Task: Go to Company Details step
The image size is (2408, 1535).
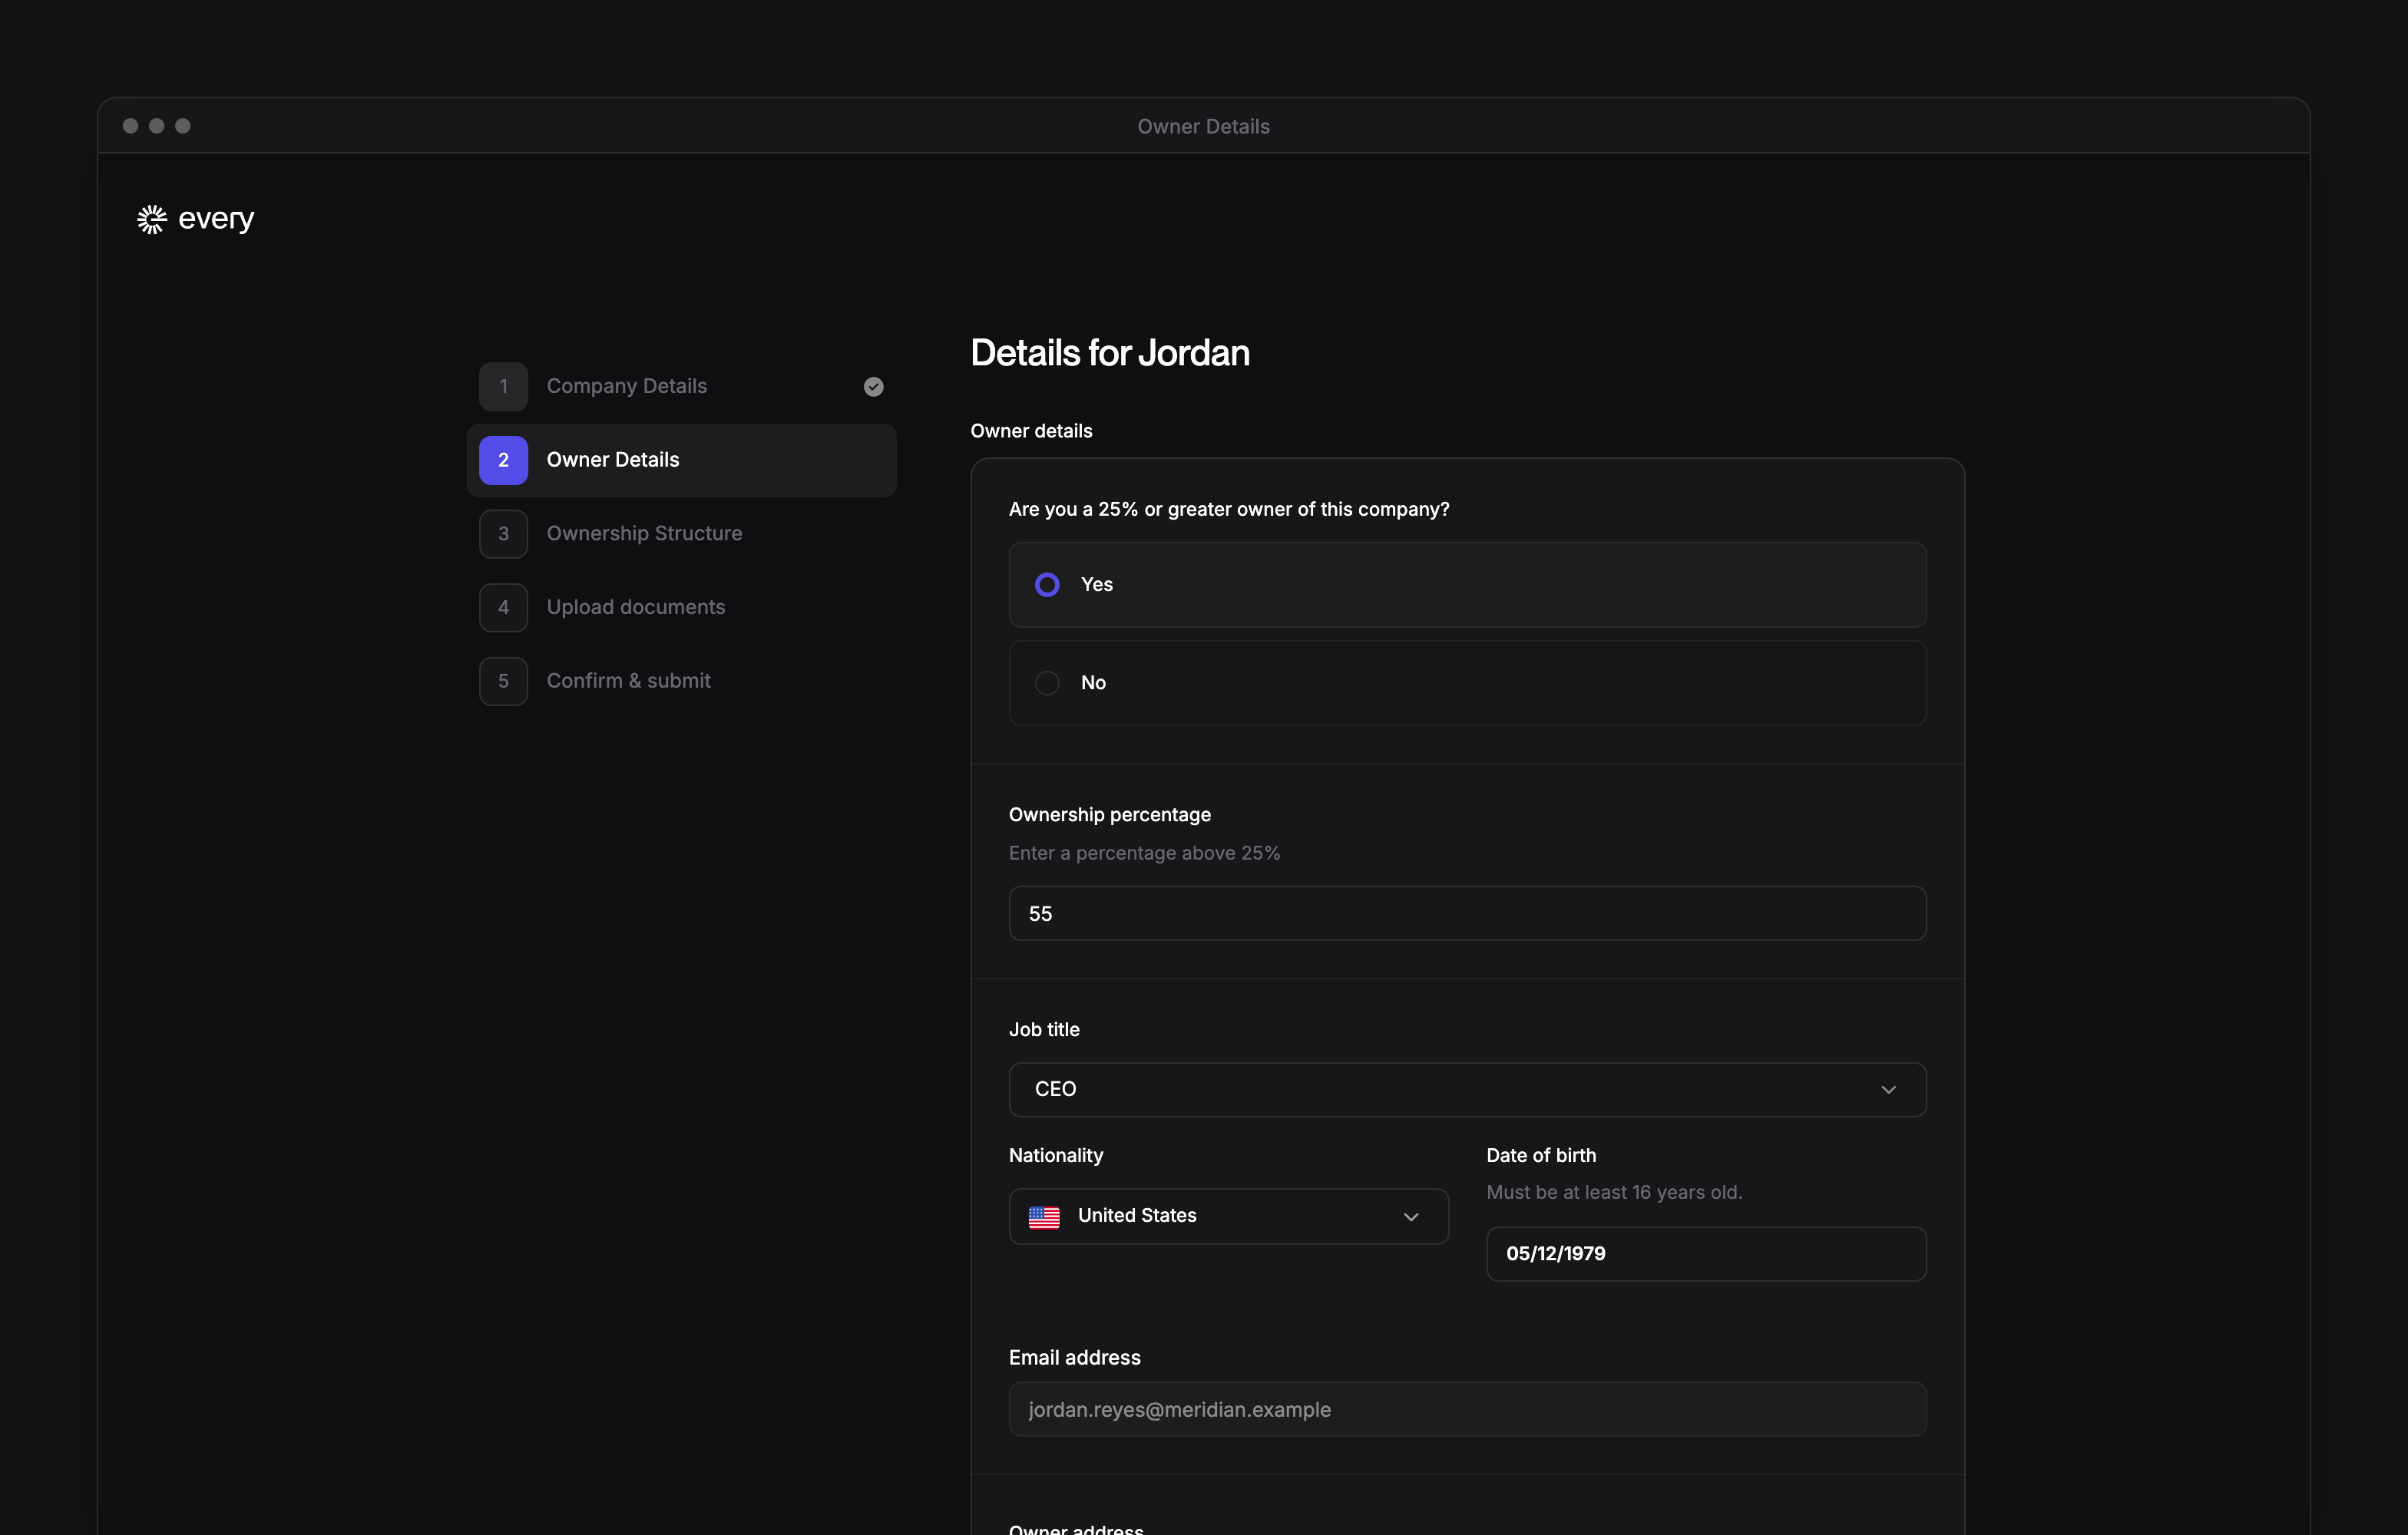Action: (682, 387)
